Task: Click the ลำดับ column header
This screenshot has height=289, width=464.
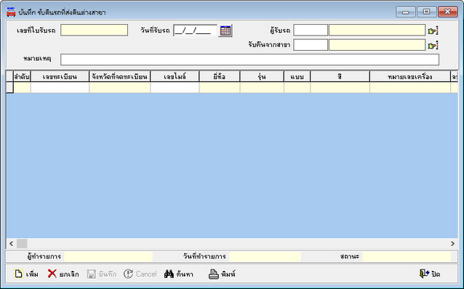Action: click(22, 76)
